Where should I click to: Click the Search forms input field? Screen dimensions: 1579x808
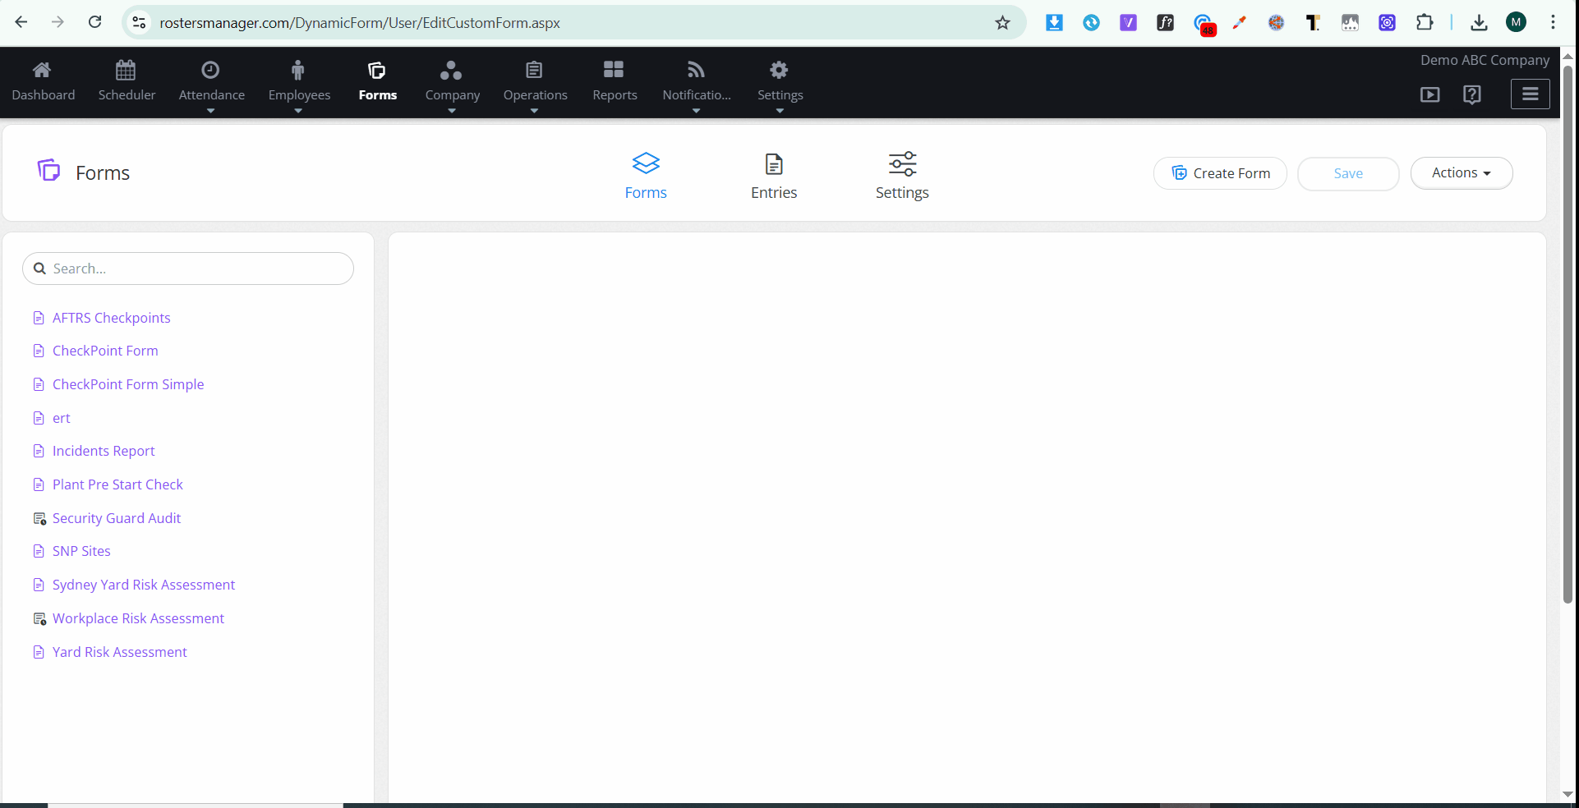point(188,269)
